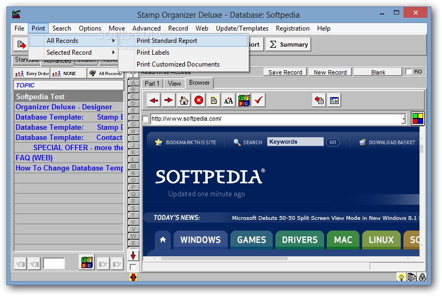442x296 pixels.
Task: Toggle the checkbox left of URL field
Action: 145,119
